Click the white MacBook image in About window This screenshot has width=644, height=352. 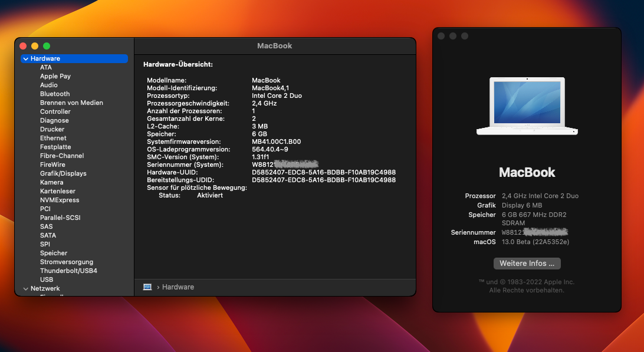pos(527,106)
